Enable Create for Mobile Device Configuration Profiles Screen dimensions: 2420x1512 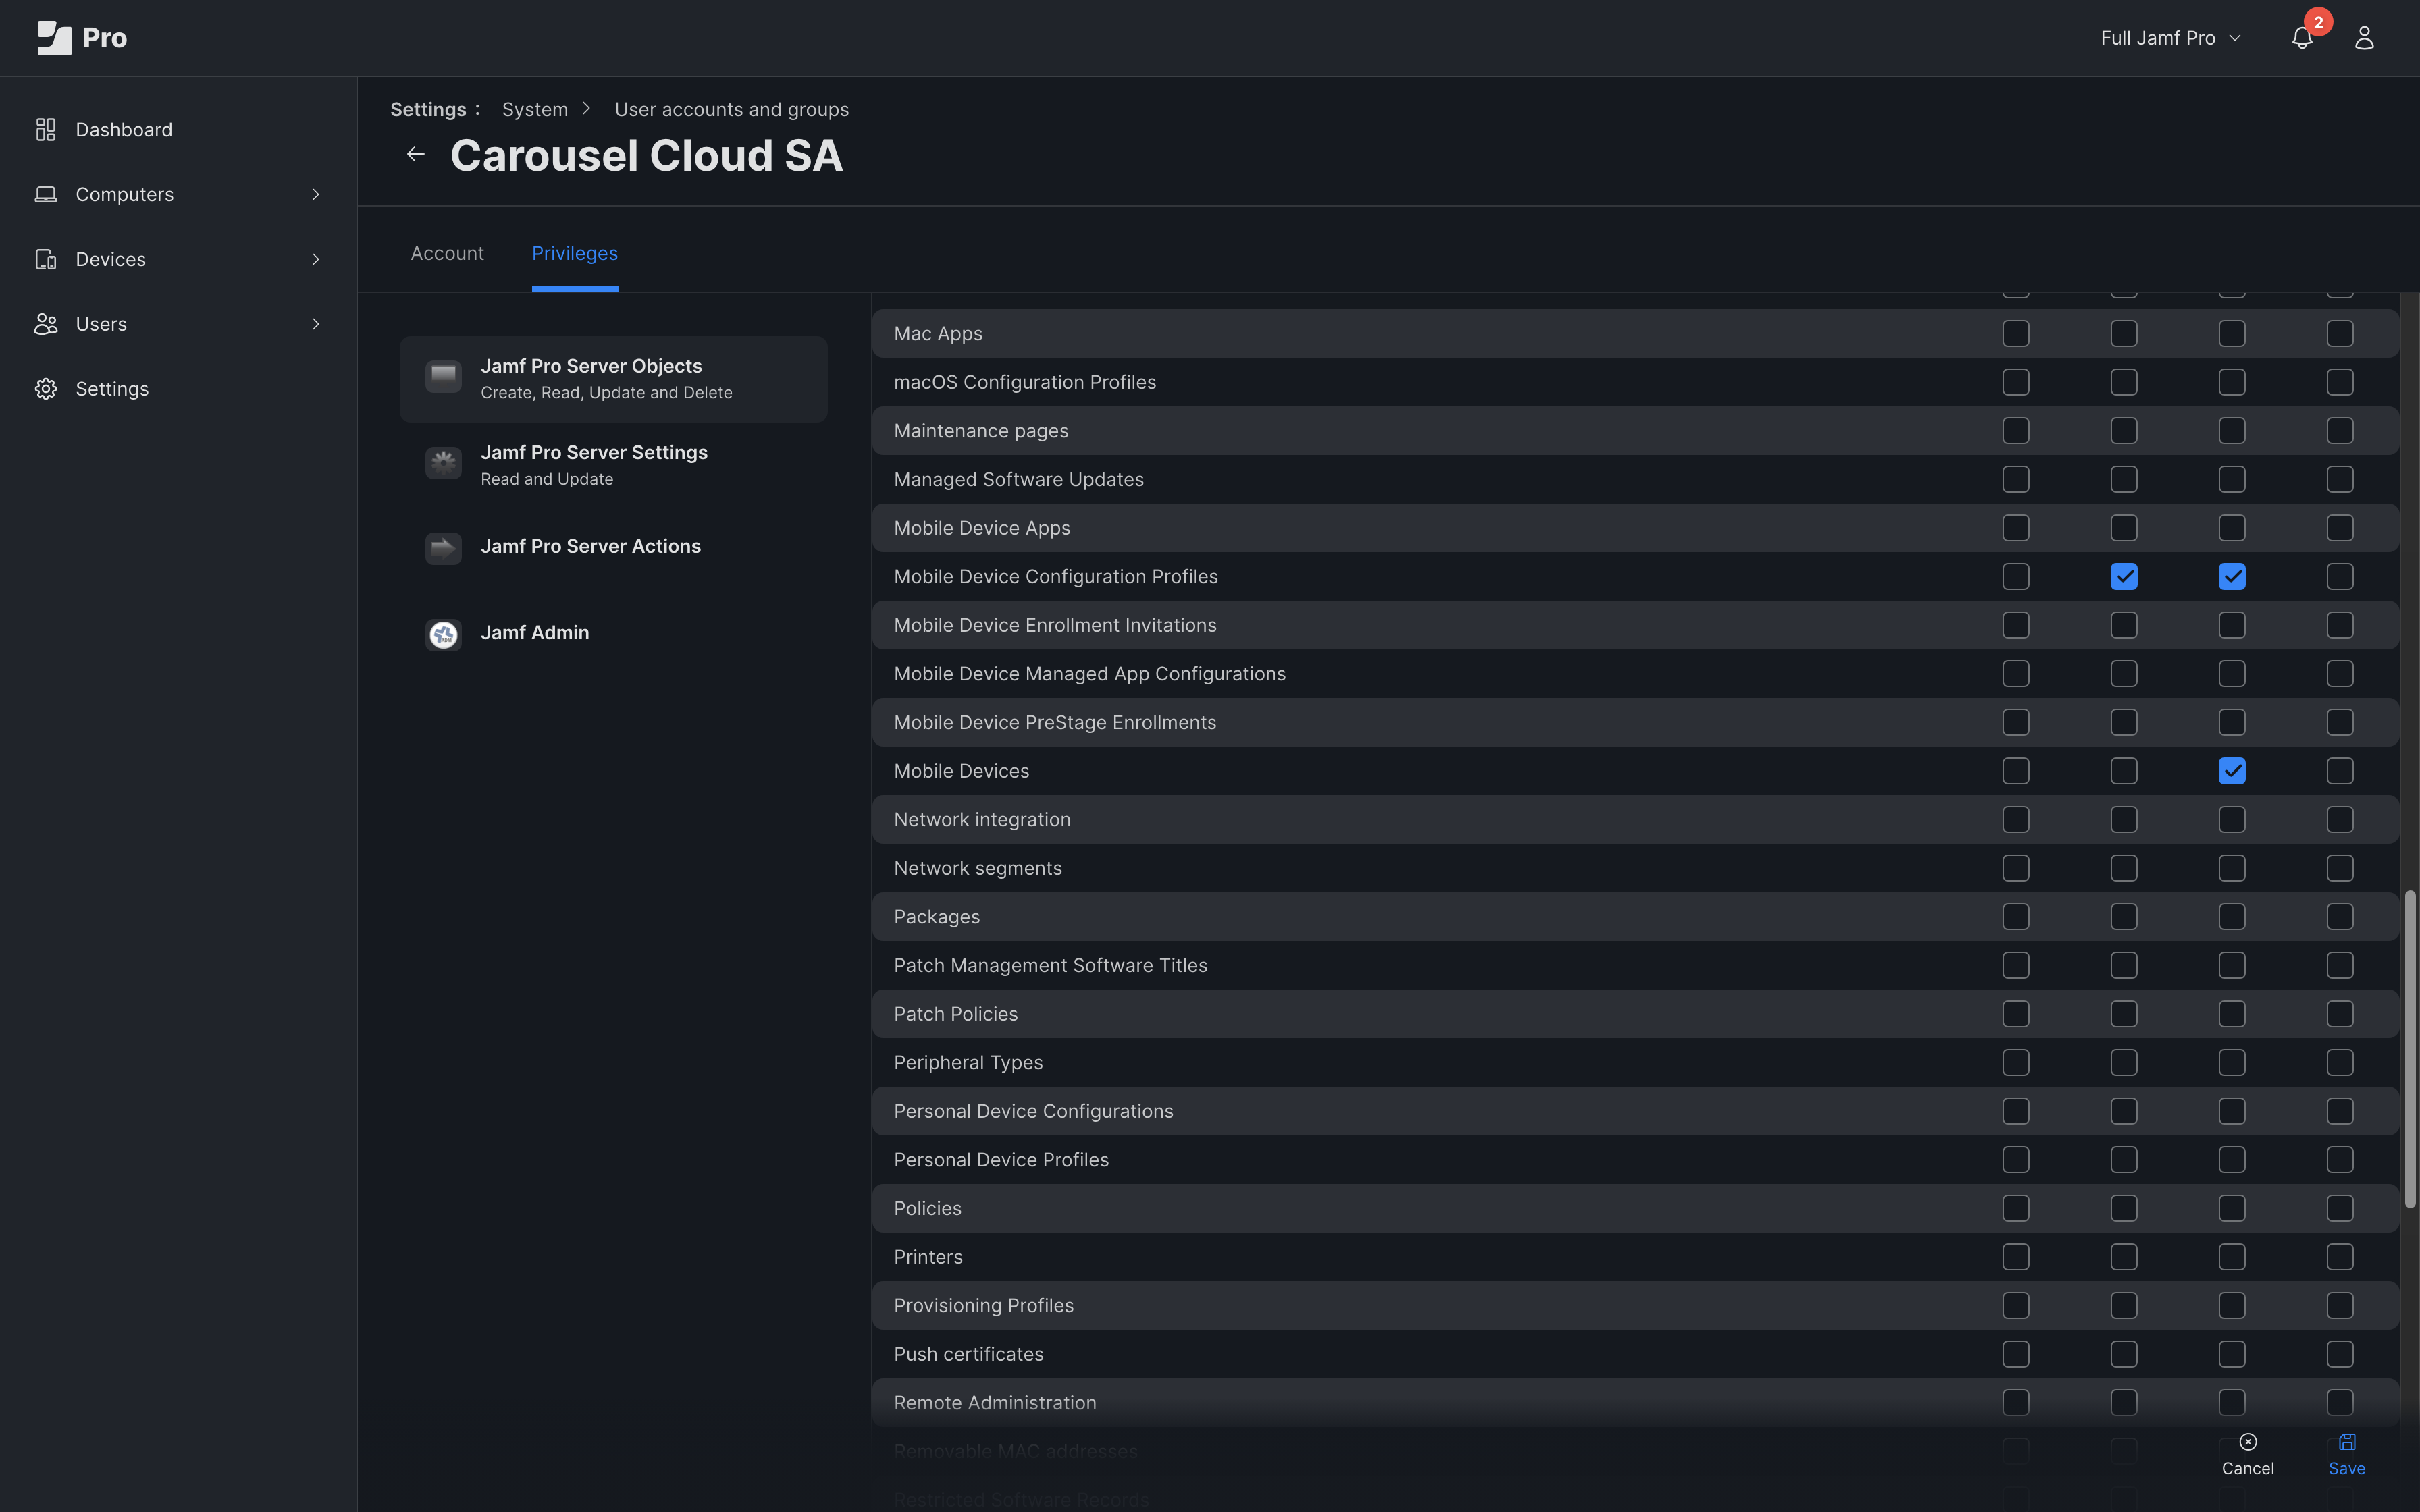pyautogui.click(x=2016, y=577)
